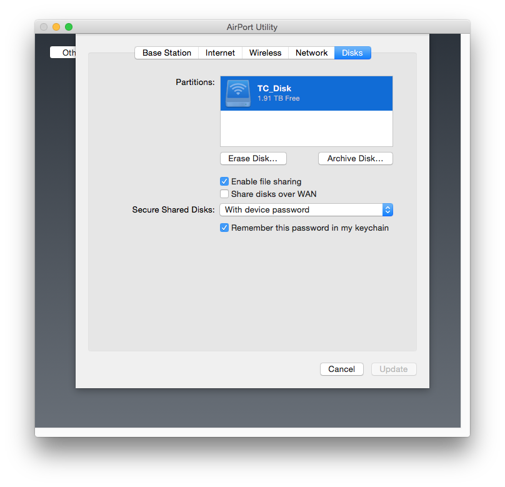Viewport: 505px width, 487px height.
Task: Click the partially hidden Other button behind sheet
Action: click(x=63, y=52)
